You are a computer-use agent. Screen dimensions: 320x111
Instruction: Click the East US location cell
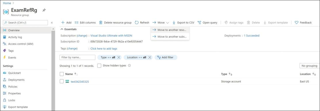click(304, 81)
